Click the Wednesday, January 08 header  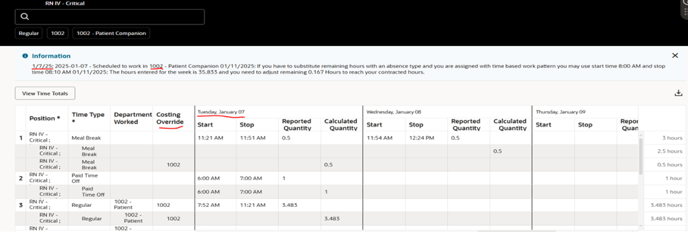click(x=394, y=112)
